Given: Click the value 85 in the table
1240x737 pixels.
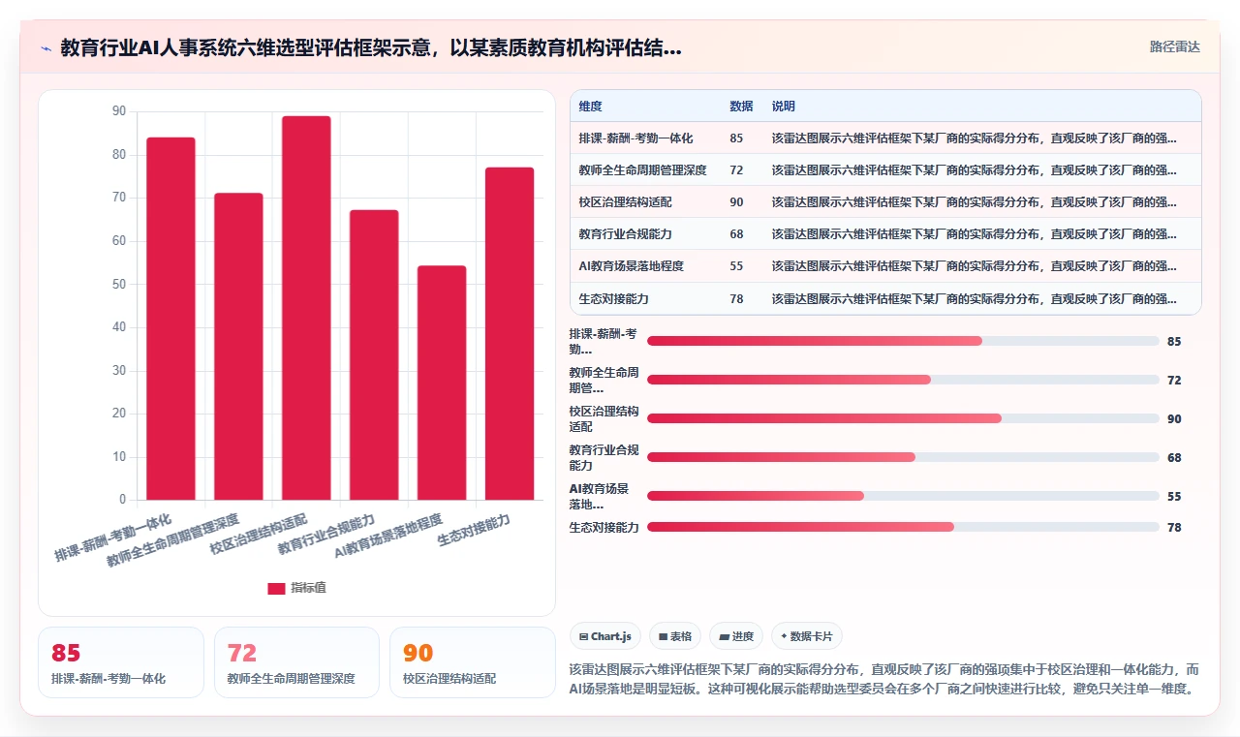Looking at the screenshot, I should [x=736, y=138].
